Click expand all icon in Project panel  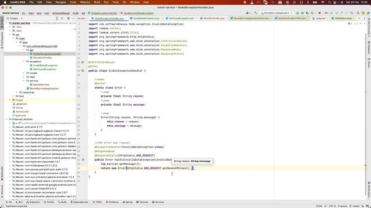(57, 18)
